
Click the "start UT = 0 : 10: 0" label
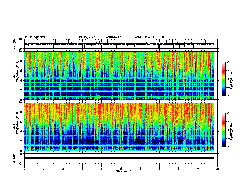click(x=149, y=37)
